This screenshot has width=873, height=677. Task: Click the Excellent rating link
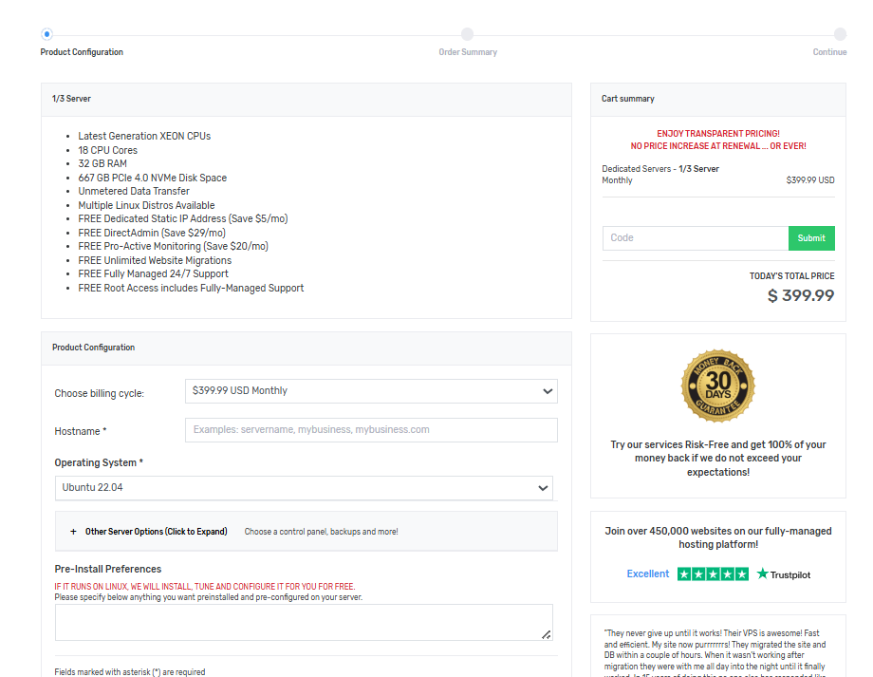click(647, 574)
